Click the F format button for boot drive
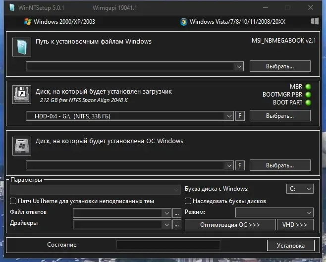Viewport: 326px width, 262px height. click(240, 116)
